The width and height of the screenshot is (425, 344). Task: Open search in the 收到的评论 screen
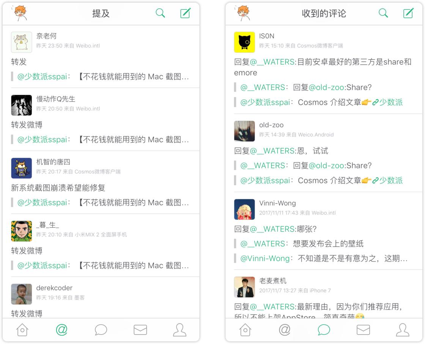click(383, 13)
